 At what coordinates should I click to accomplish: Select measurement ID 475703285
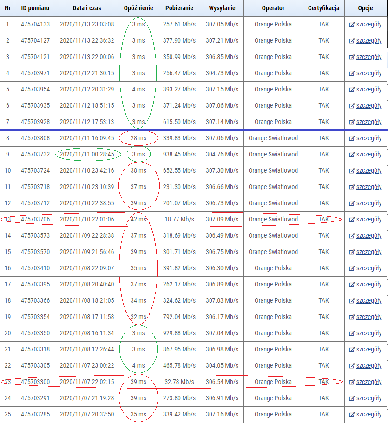35,414
